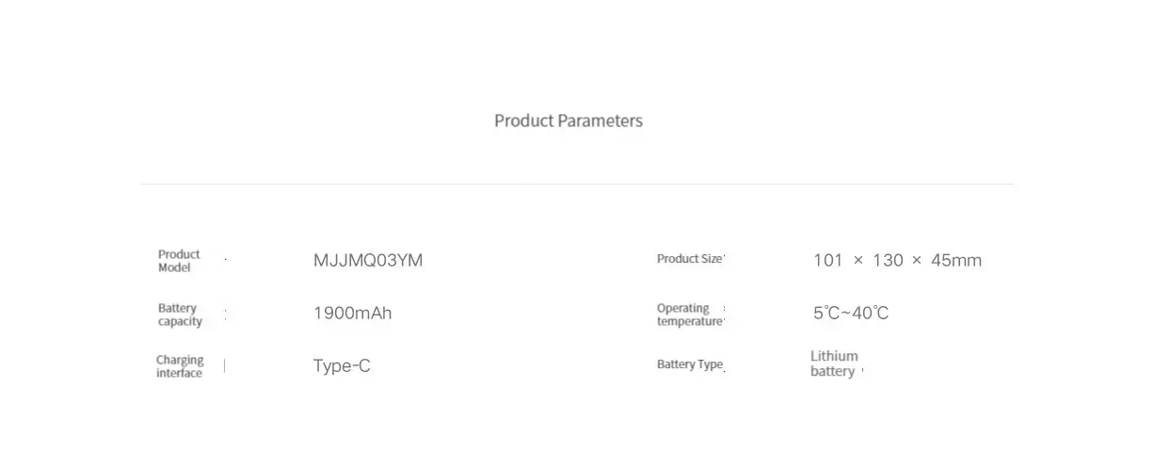Click the horizontal divider below the heading
The image size is (1154, 452).
[577, 184]
